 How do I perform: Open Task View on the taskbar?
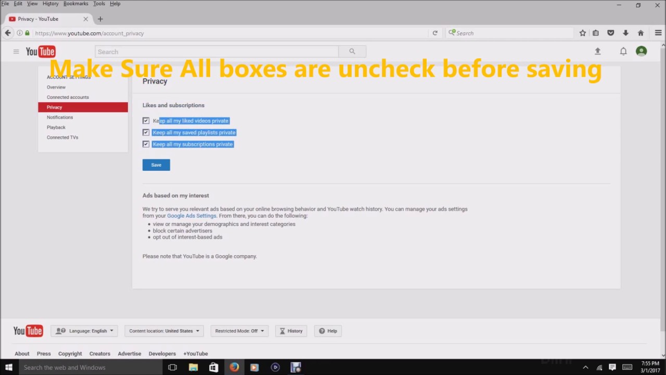(x=173, y=367)
